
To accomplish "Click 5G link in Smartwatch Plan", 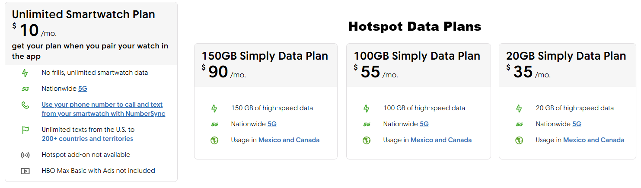I will click(83, 89).
